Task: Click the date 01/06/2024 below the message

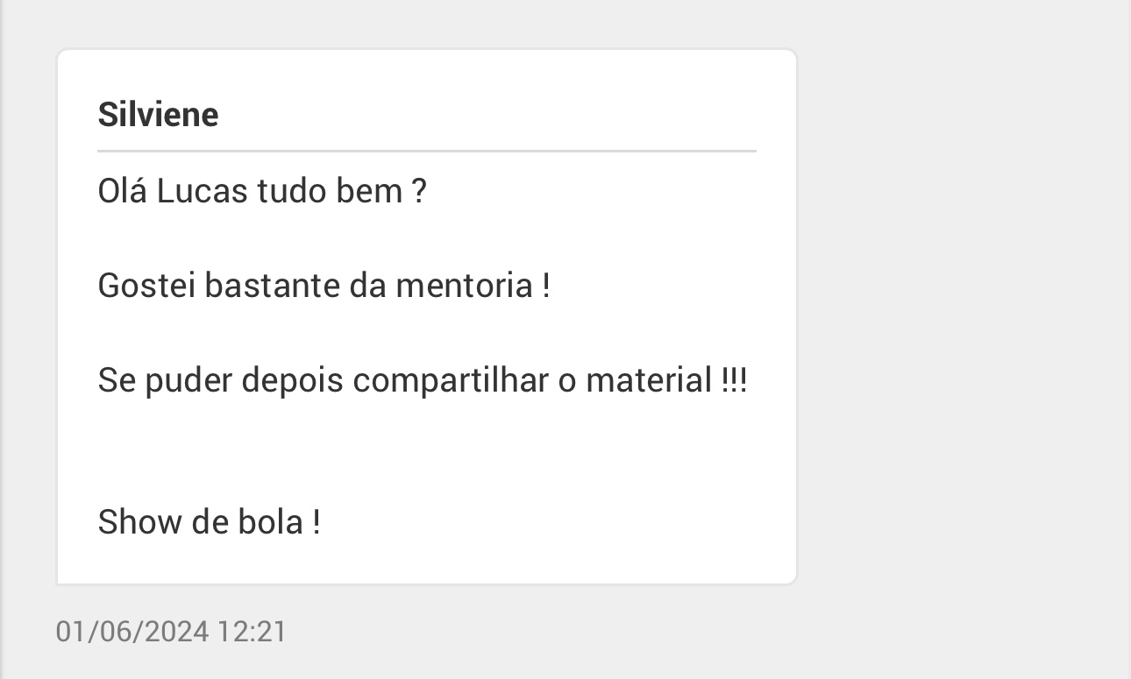Action: click(132, 631)
